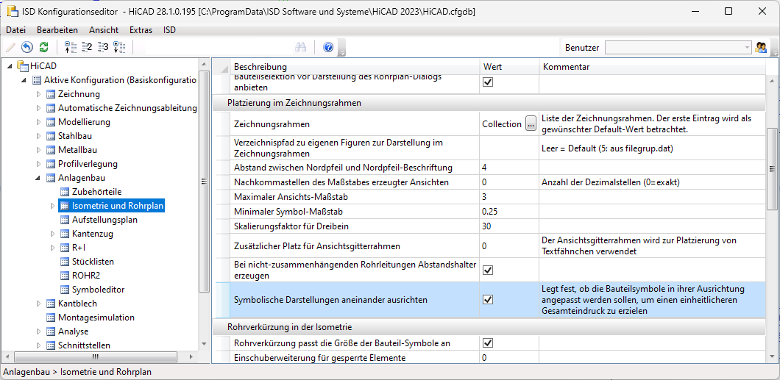Click the user management icon beside Benutzer
Screen dimensions: 780x380
pos(761,48)
